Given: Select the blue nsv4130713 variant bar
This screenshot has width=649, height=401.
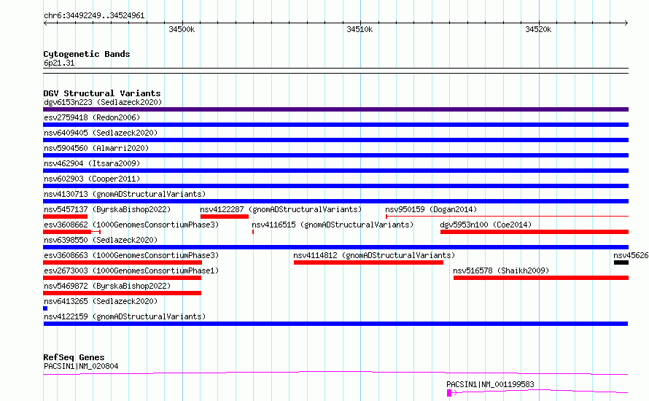Looking at the screenshot, I should 335,201.
